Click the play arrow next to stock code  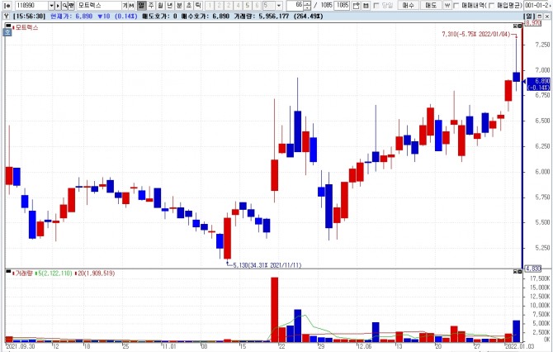(58, 6)
